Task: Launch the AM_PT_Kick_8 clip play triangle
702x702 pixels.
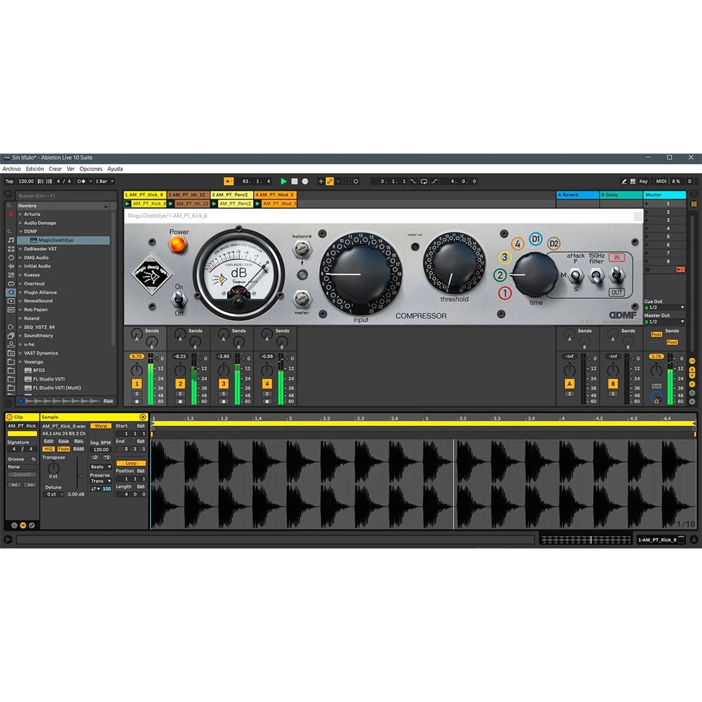Action: [128, 203]
